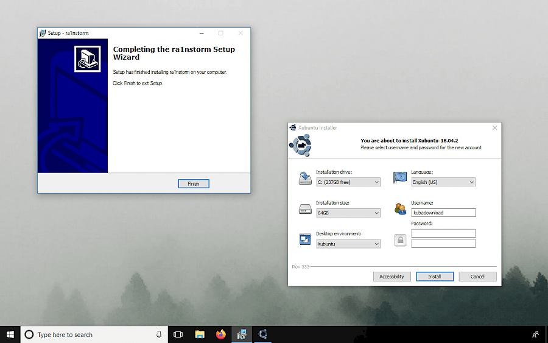
Task: Click the Xubuntu Installer title bar icon
Action: (293, 127)
